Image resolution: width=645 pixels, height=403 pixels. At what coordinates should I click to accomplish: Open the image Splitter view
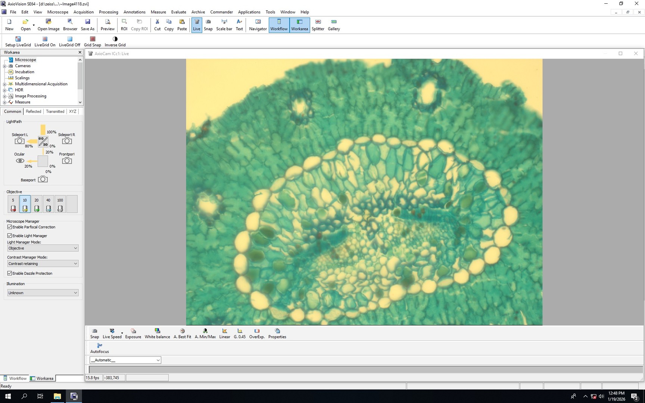coord(318,25)
